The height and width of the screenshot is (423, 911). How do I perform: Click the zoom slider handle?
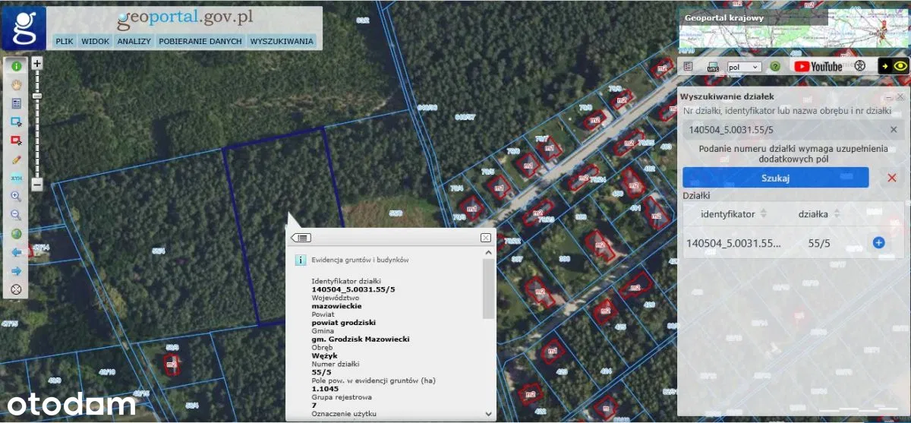37,96
